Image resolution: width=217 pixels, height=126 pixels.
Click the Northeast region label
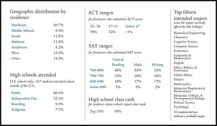(19, 25)
